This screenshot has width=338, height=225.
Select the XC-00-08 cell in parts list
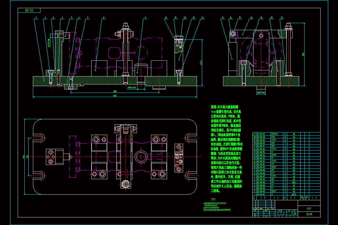pyautogui.click(x=264, y=173)
